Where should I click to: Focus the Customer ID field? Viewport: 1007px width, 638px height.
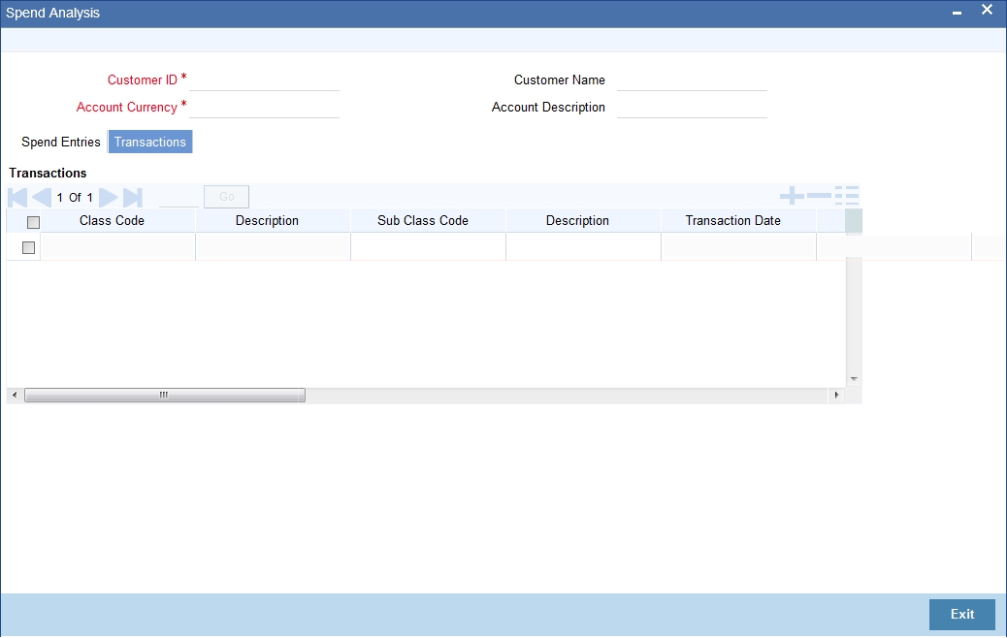264,80
